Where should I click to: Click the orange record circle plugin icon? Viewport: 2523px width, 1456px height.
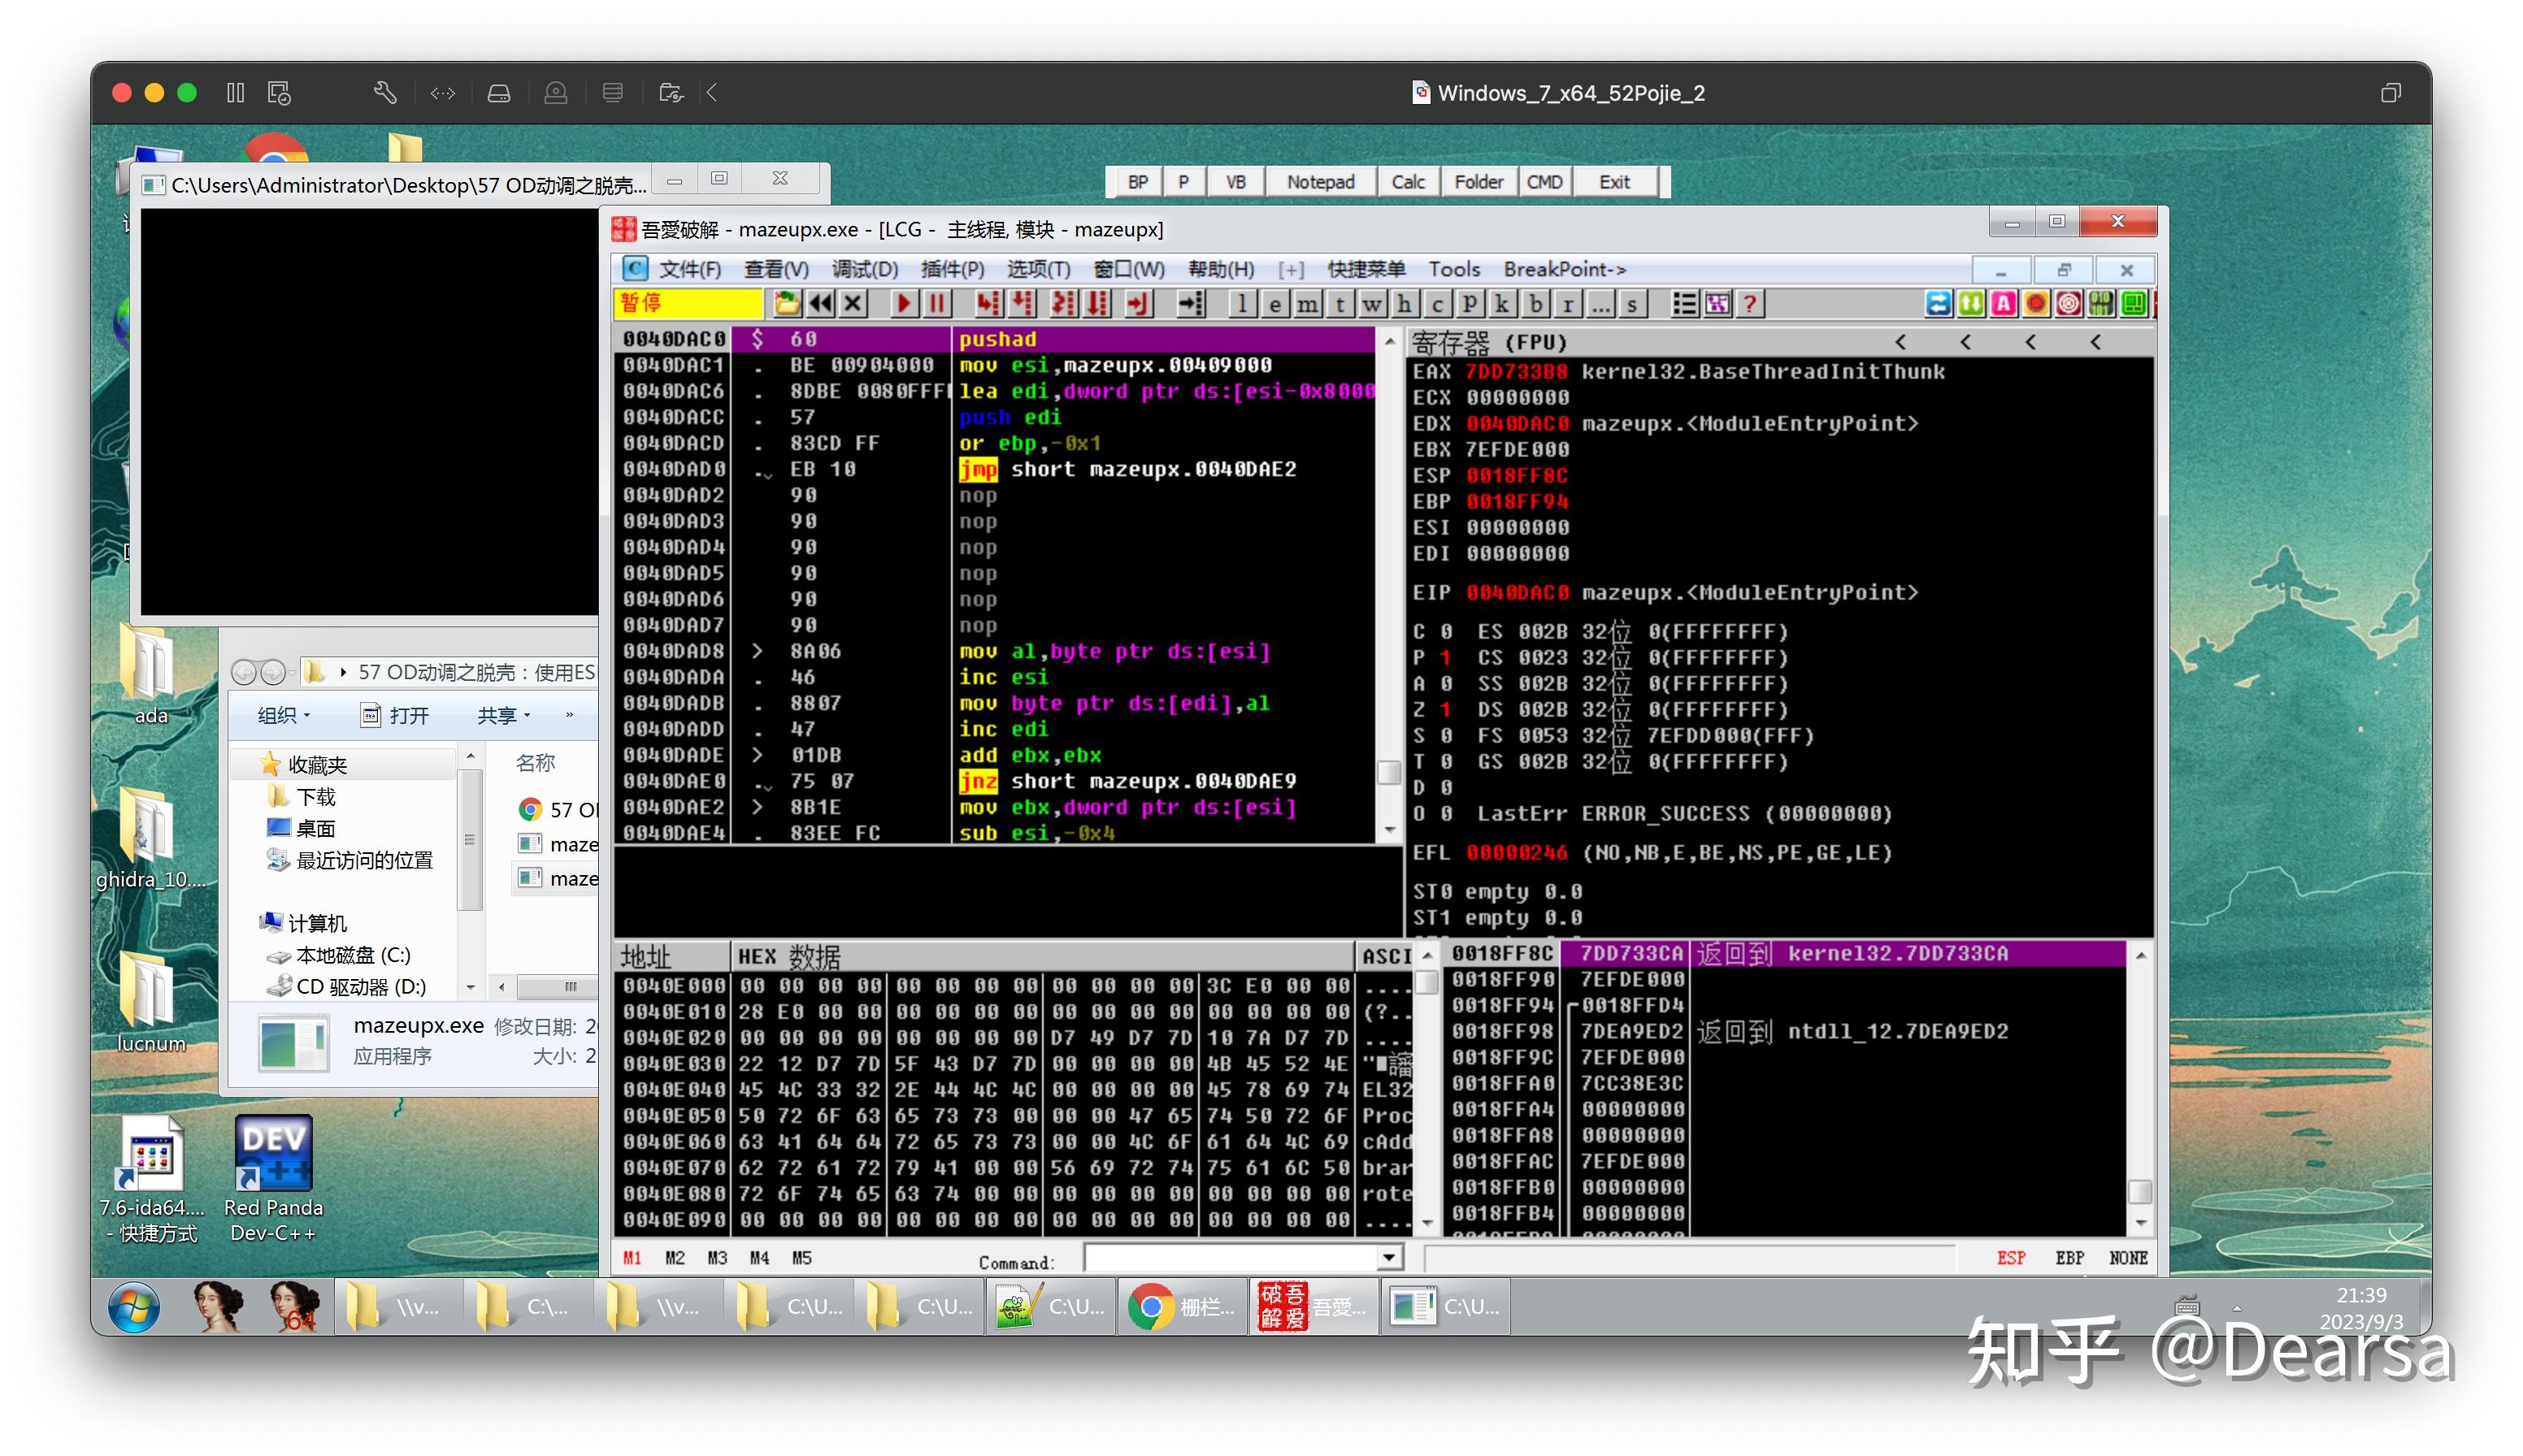coord(2036,303)
